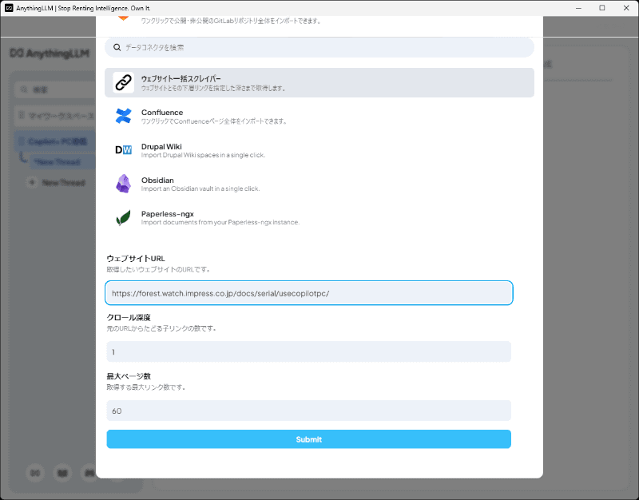
Task: Choose the Obsidian connector
Action: point(319,184)
